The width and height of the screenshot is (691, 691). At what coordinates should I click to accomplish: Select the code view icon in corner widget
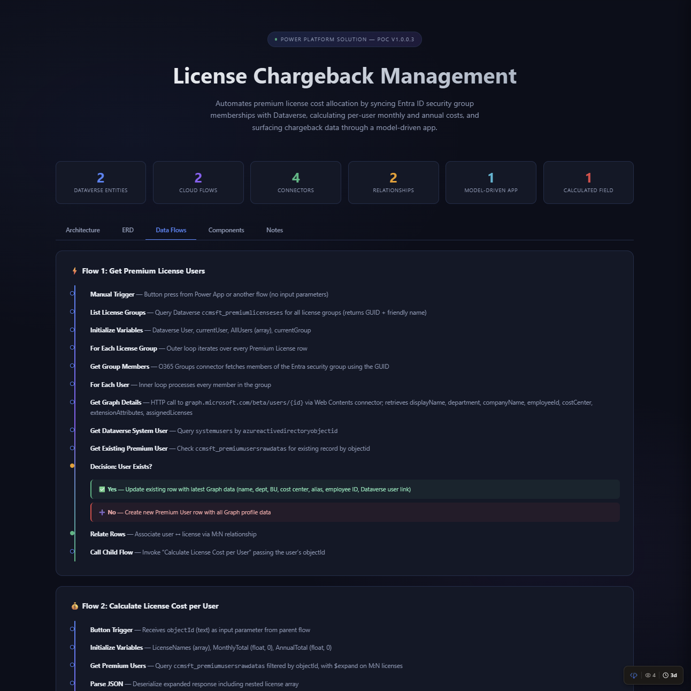633,675
